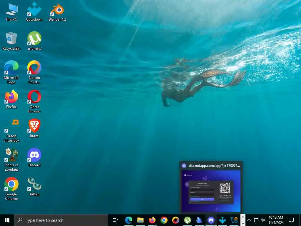Show previous row of taskbar icons
The image size is (301, 226).
coord(243,217)
